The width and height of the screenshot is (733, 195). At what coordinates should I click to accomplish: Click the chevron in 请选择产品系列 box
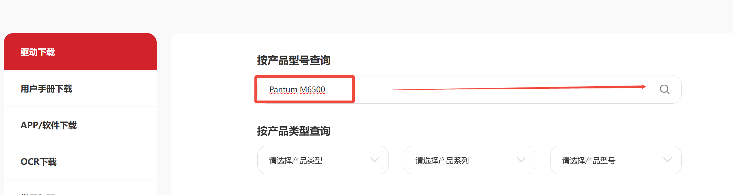[x=521, y=160]
